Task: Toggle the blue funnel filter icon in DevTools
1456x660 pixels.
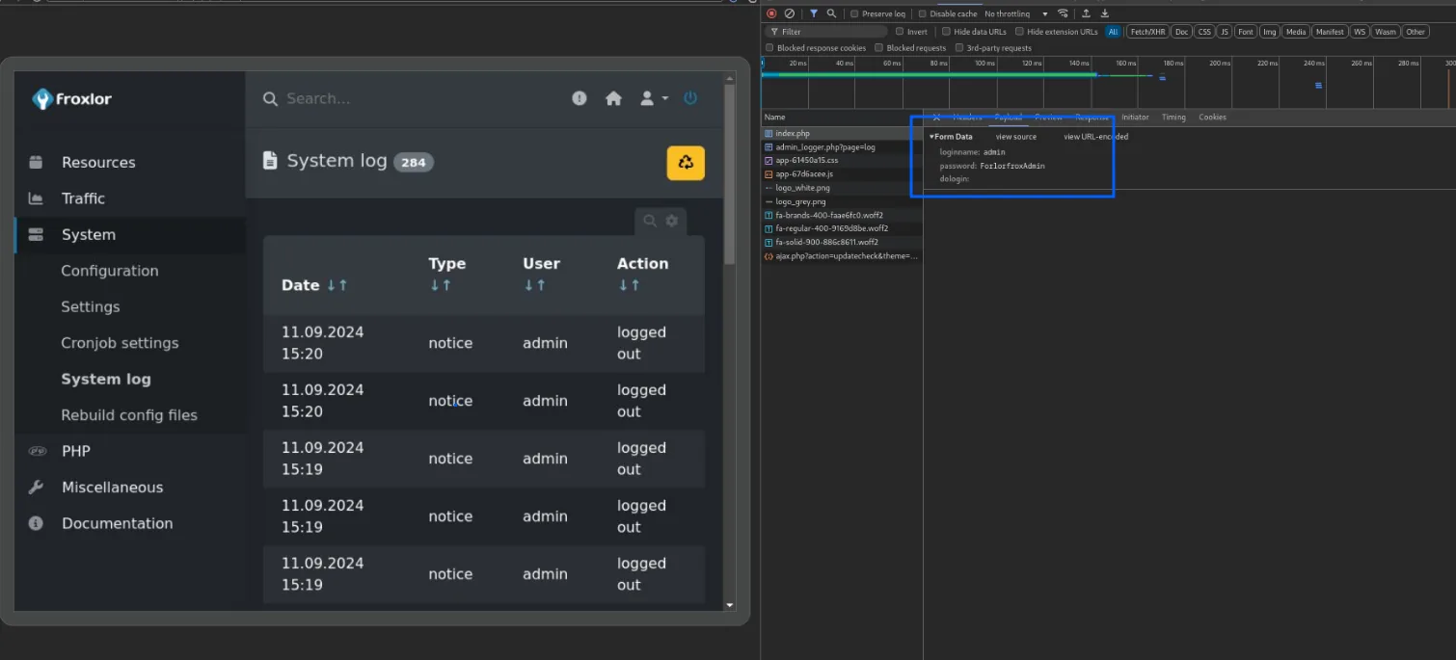Action: [814, 13]
